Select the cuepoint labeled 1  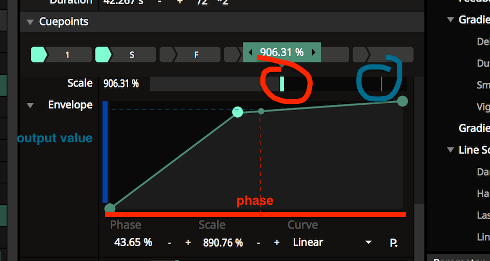[x=68, y=54]
